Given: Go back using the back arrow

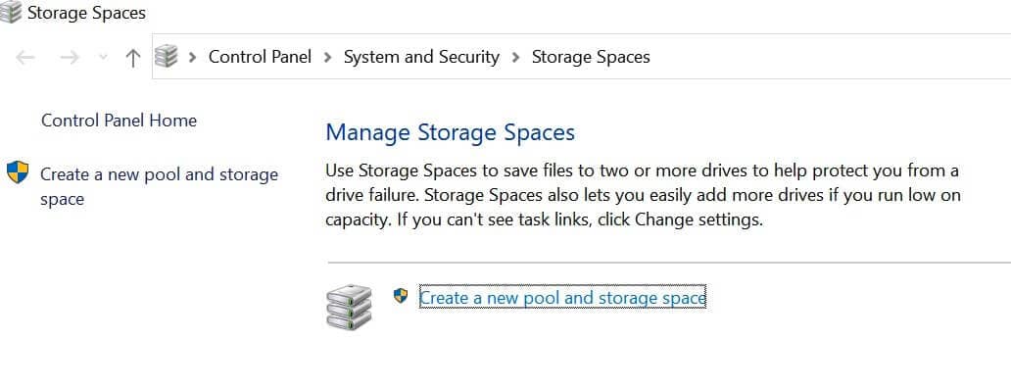Looking at the screenshot, I should [25, 58].
